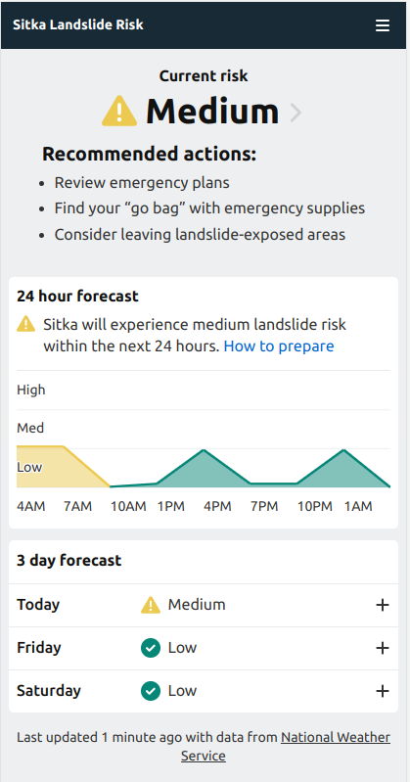Viewport: 410px width, 782px height.
Task: Click the Medium current risk heading
Action: [212, 112]
